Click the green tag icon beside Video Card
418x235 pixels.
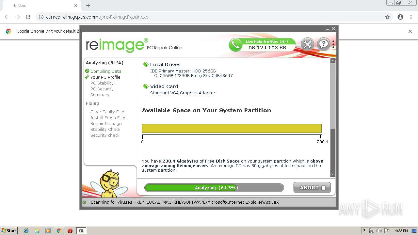(146, 86)
